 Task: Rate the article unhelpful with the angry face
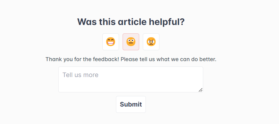point(151,42)
